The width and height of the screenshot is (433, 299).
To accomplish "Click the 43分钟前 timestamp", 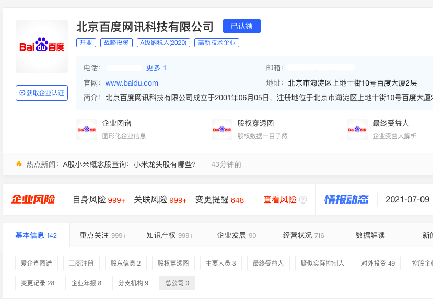I will (226, 165).
